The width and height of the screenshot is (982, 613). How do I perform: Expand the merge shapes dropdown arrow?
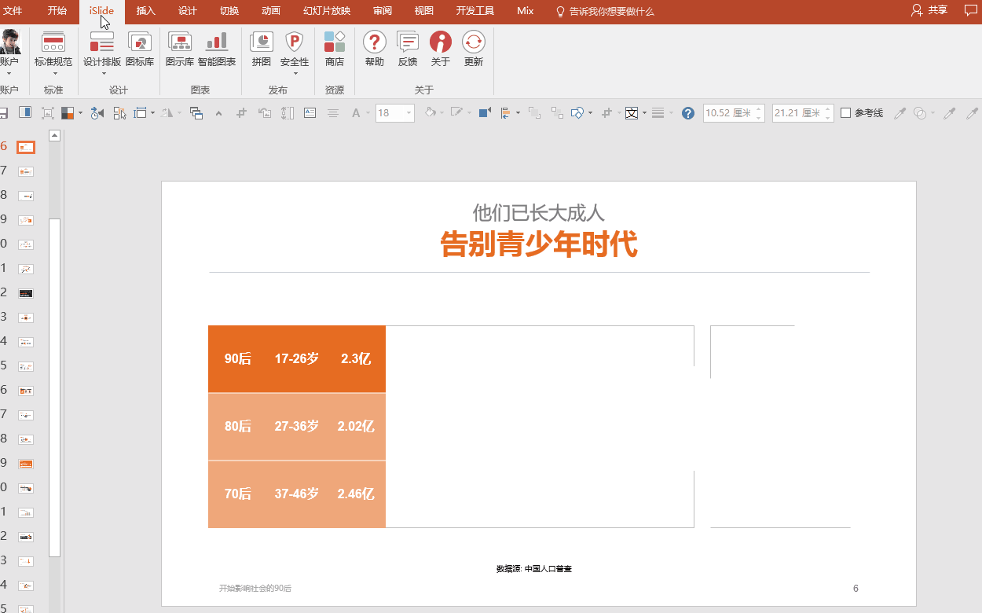590,113
